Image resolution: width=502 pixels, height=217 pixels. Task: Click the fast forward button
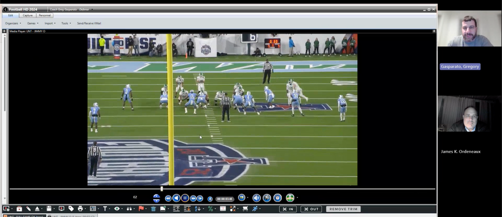tap(193, 198)
